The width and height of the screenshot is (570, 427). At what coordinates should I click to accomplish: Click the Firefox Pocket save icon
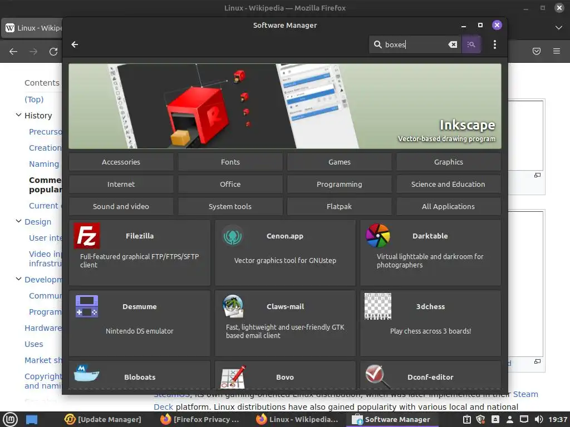537,51
